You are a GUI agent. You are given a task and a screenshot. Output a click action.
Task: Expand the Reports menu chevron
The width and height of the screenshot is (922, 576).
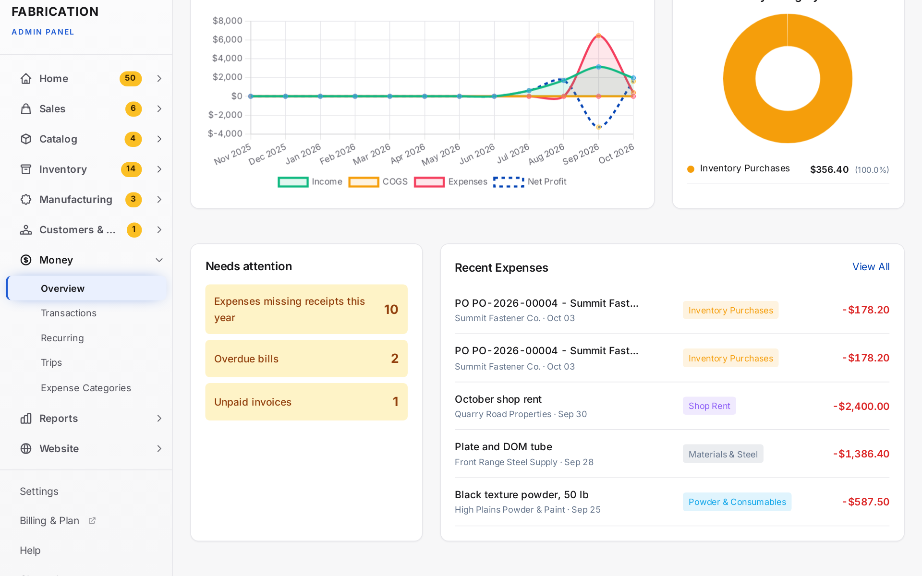[159, 418]
